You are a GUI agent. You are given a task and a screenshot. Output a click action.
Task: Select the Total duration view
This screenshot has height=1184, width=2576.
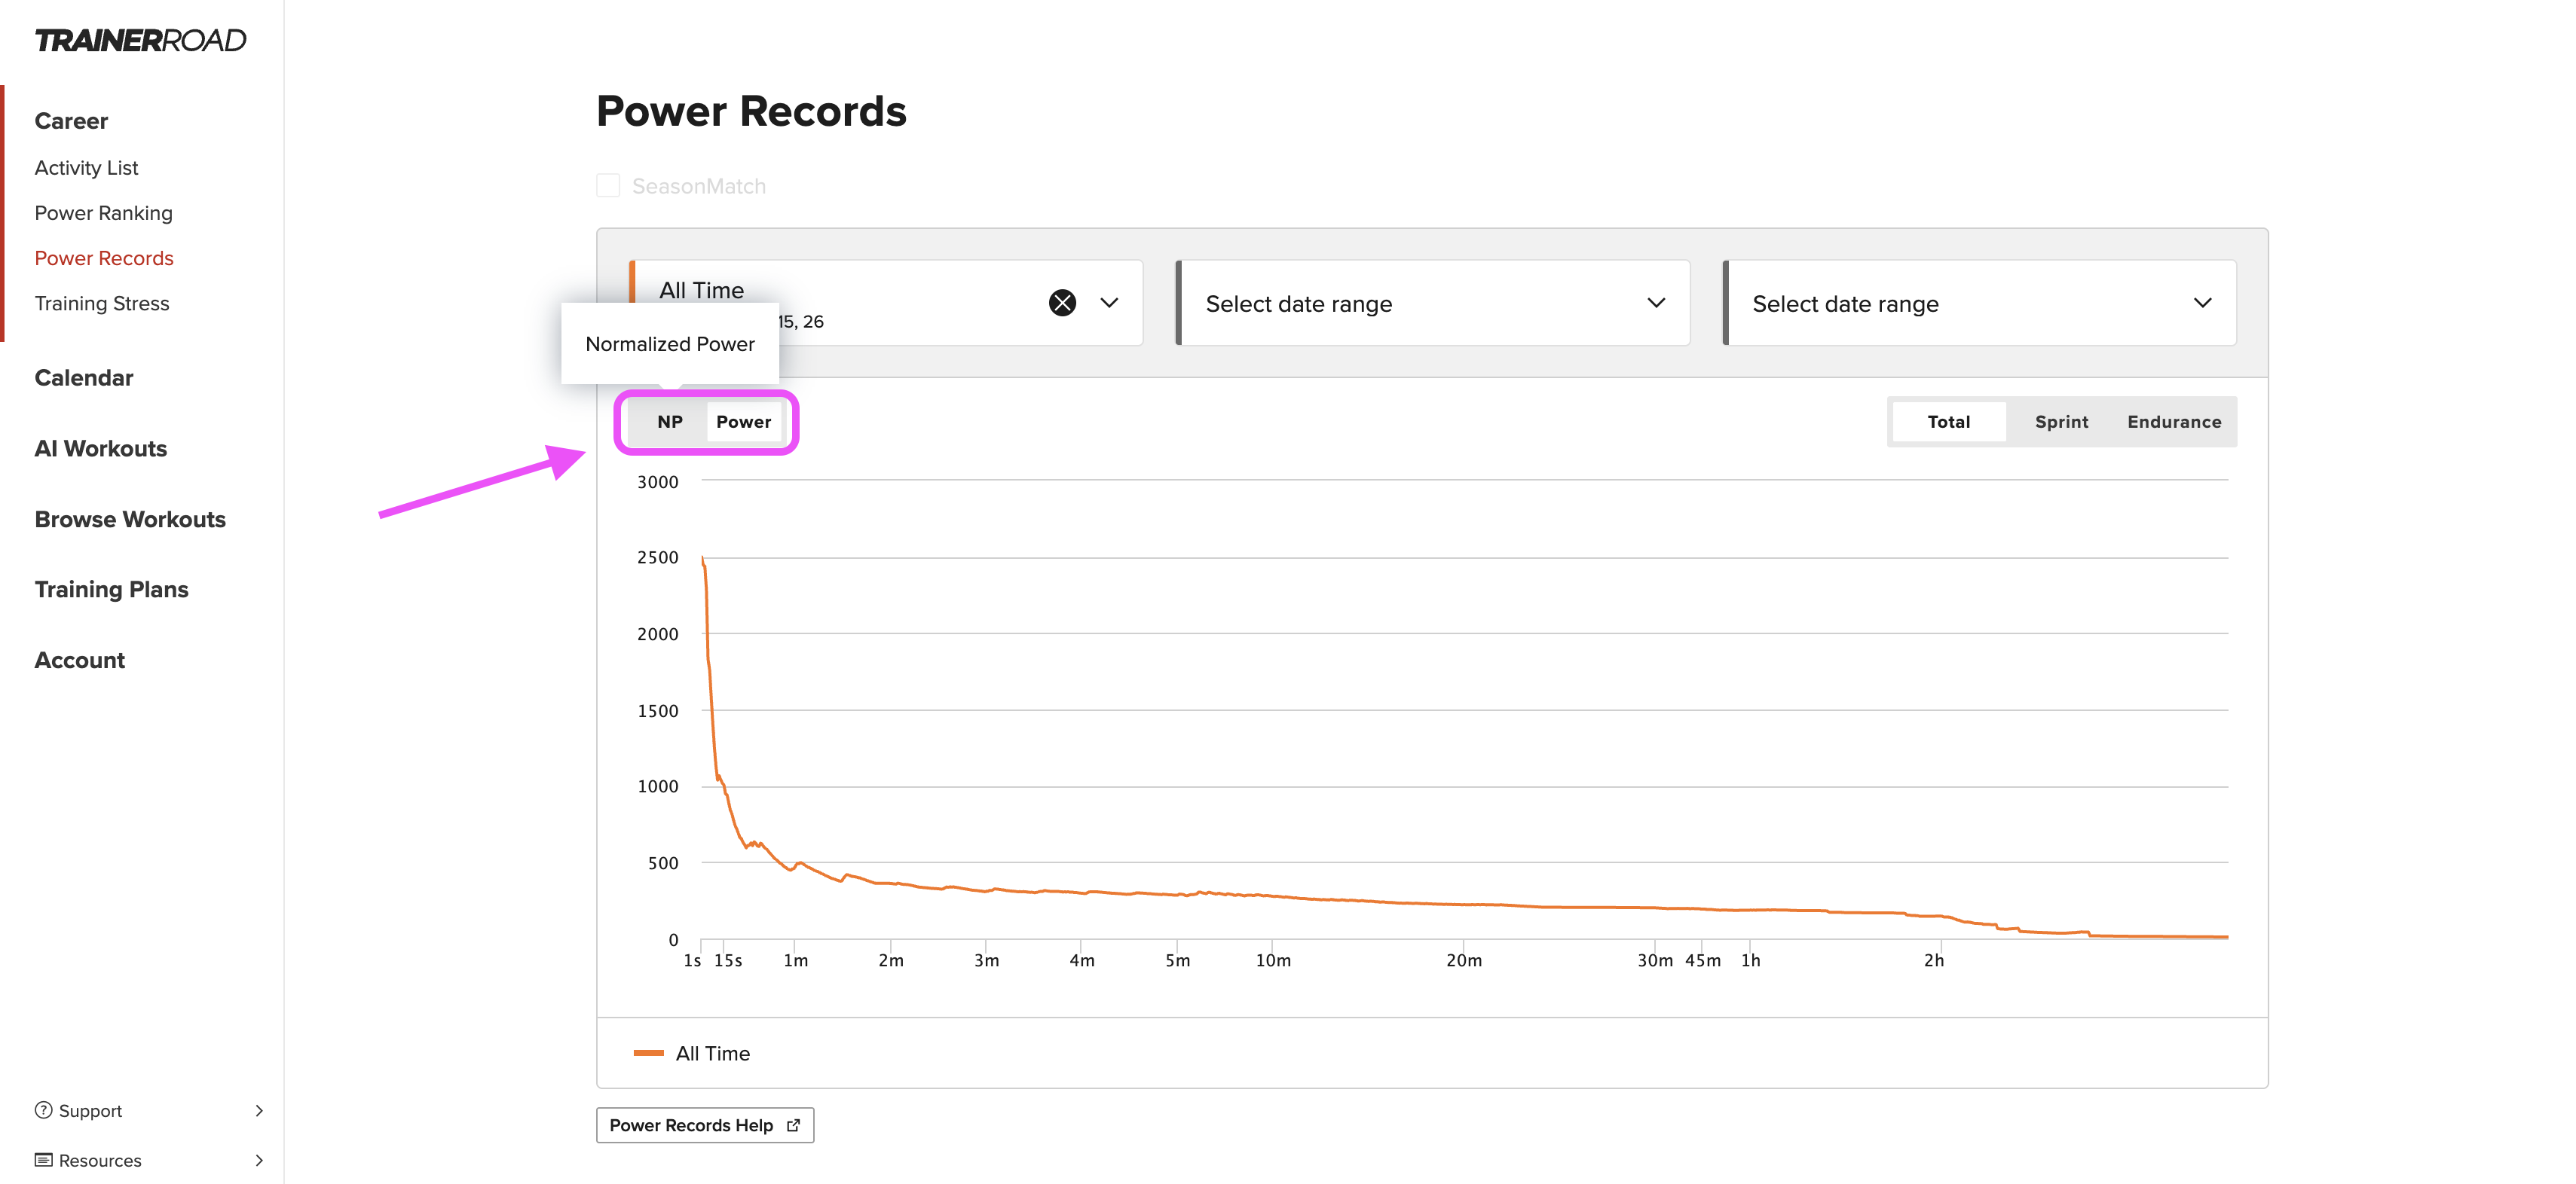pos(1949,422)
